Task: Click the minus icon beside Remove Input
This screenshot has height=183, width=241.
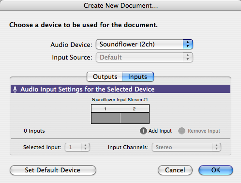Action: point(181,131)
